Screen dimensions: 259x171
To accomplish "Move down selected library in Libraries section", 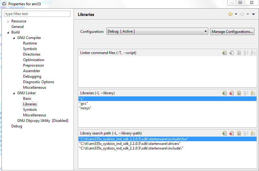I will point(253,93).
